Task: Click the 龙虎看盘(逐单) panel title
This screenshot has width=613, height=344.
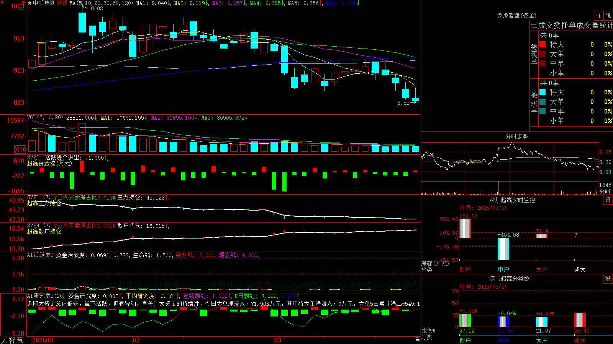Action: coord(516,16)
